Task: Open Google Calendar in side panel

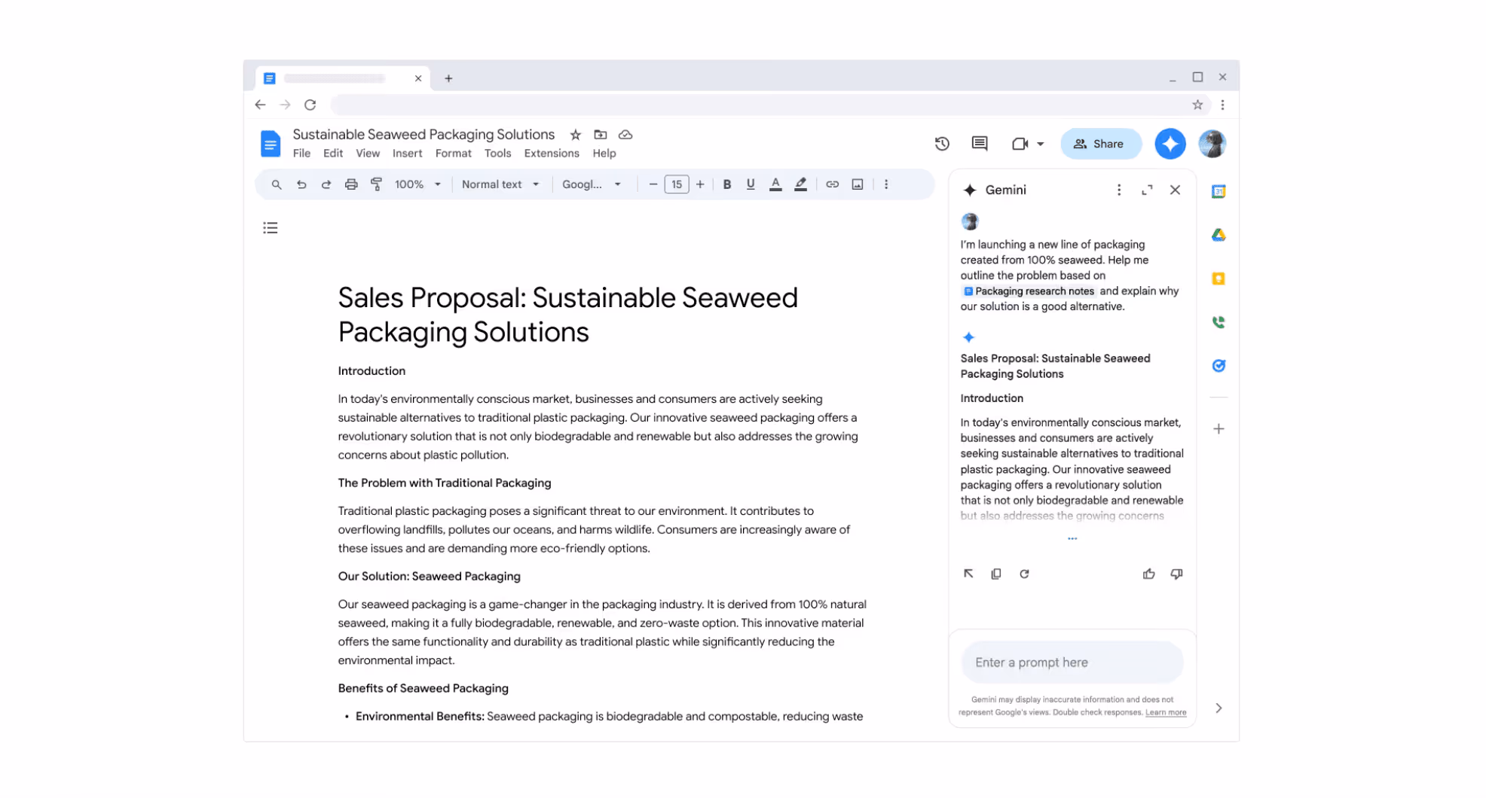Action: tap(1218, 192)
